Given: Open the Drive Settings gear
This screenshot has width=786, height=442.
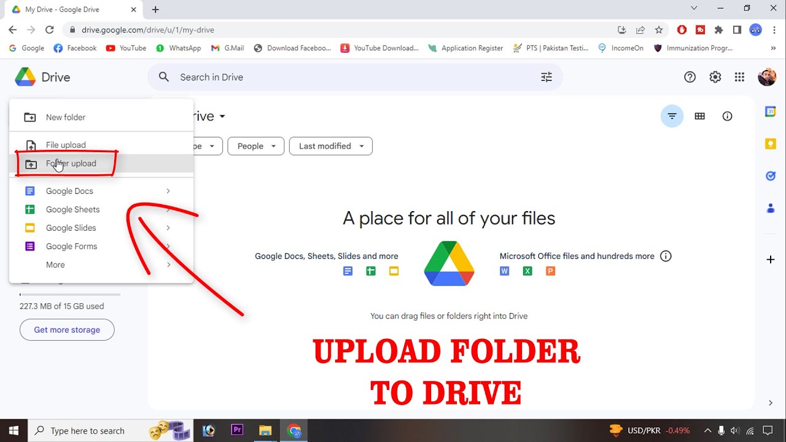Looking at the screenshot, I should click(715, 77).
